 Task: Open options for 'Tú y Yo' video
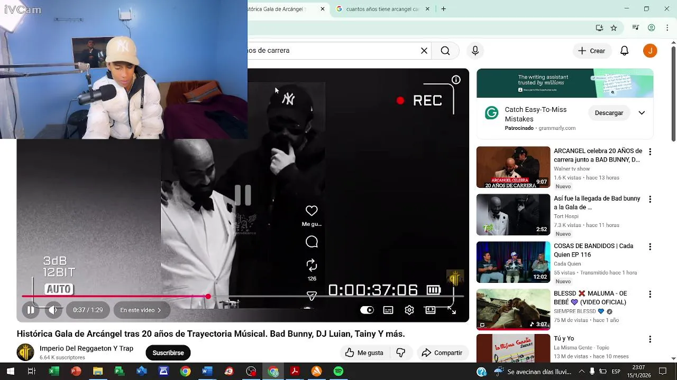tap(650, 339)
